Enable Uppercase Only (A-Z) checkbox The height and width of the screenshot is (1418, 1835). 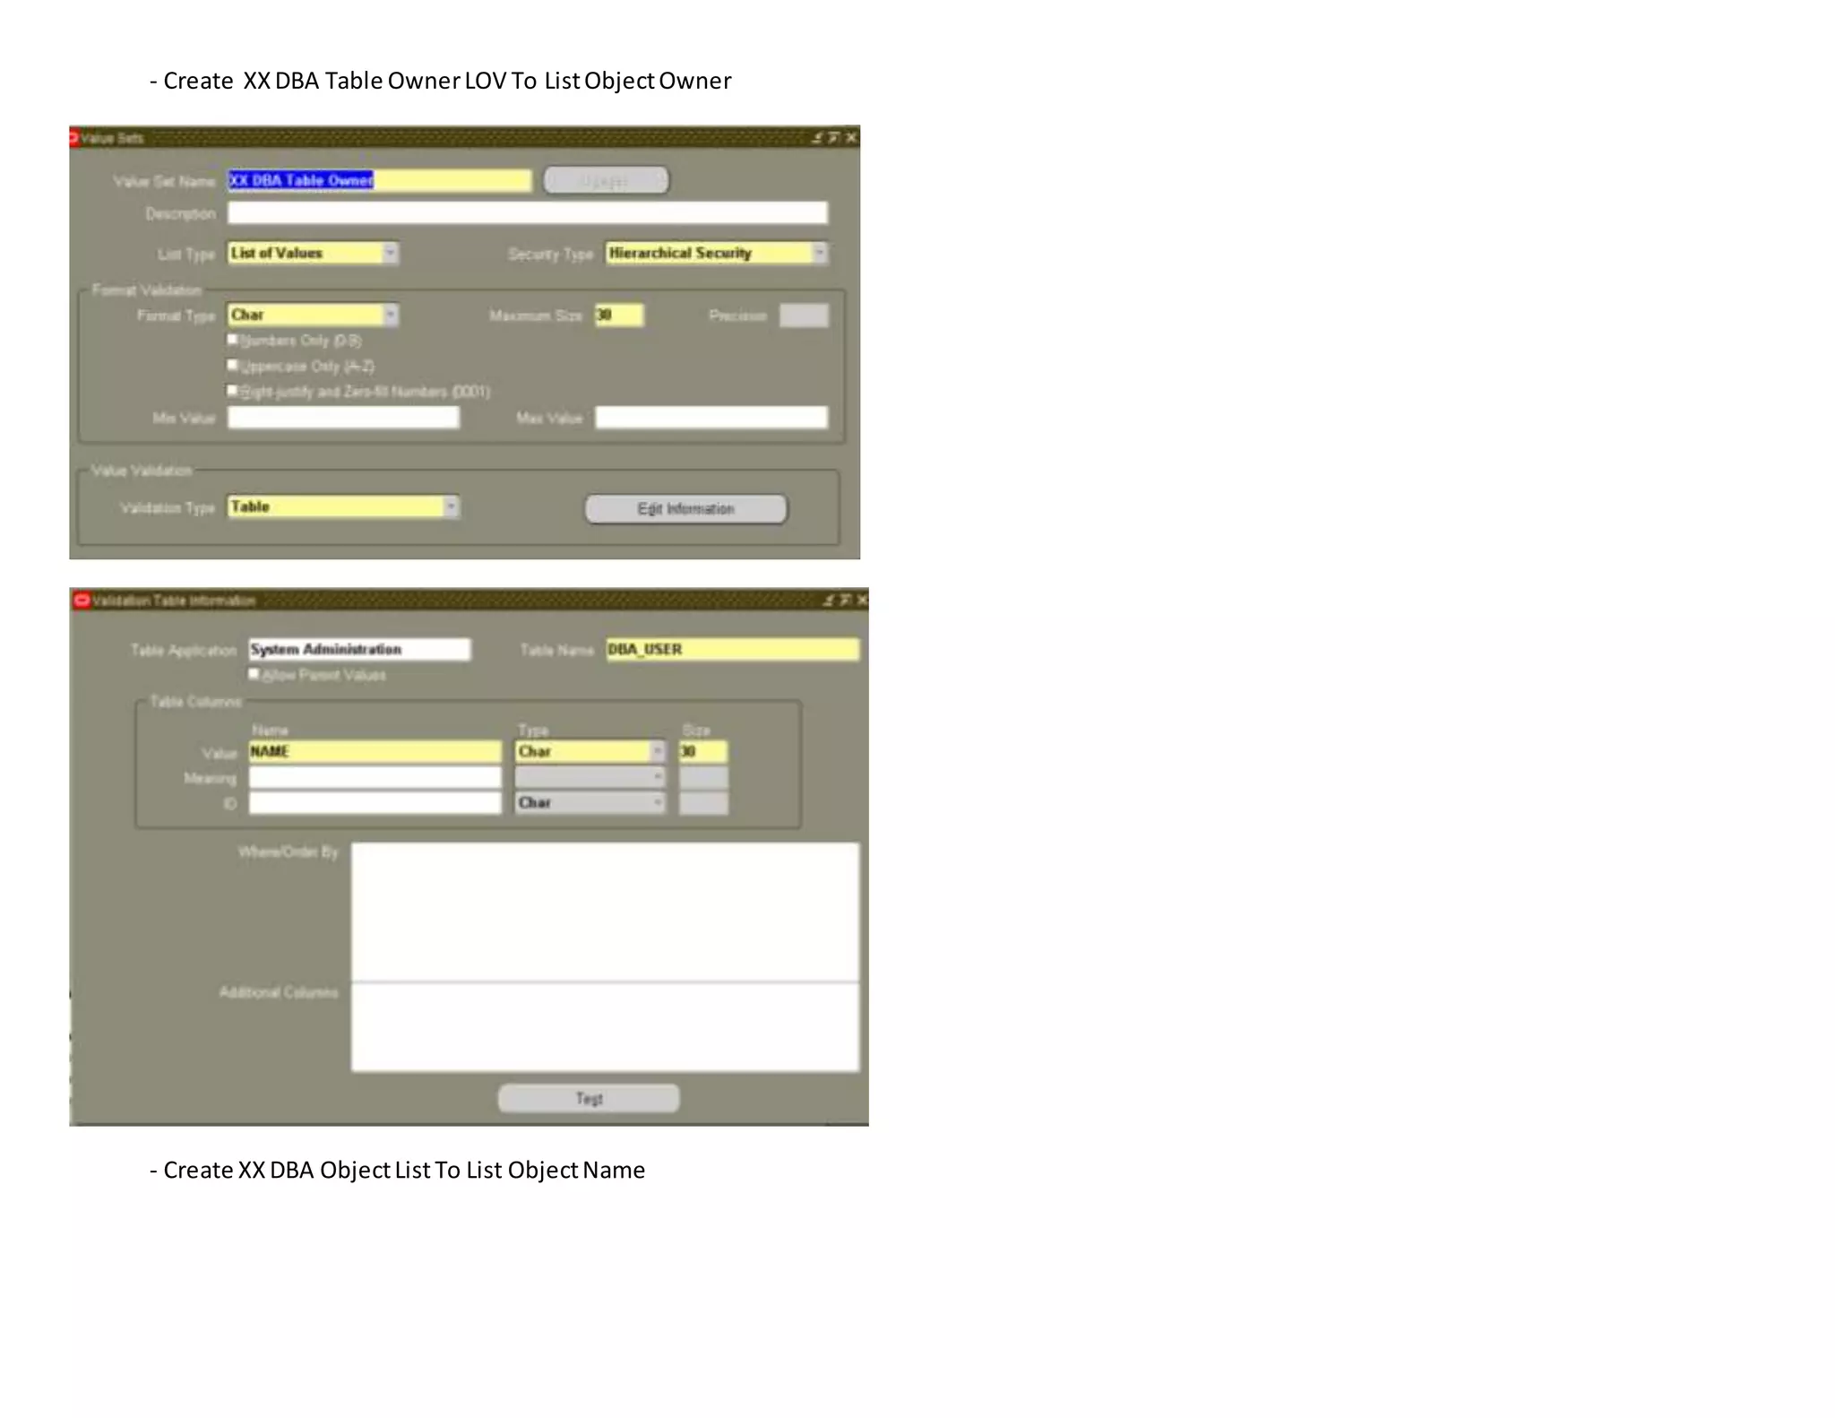coord(233,365)
